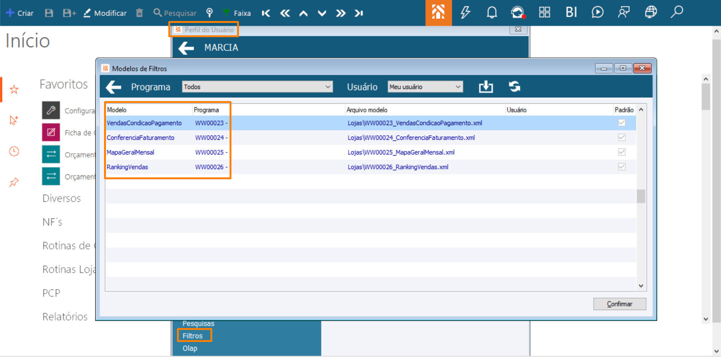Click the back arrow in Modelos de Filtros
Image resolution: width=721 pixels, height=357 pixels.
point(113,87)
